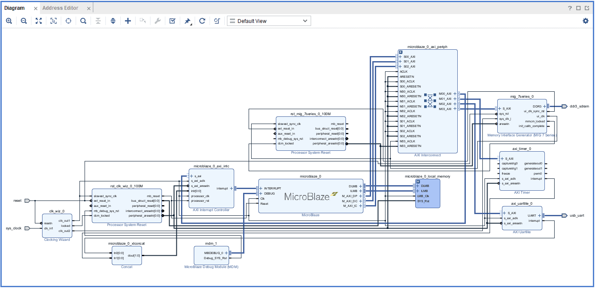The width and height of the screenshot is (595, 288).
Task: Select the ddr3_sdram external port
Action: (564, 106)
